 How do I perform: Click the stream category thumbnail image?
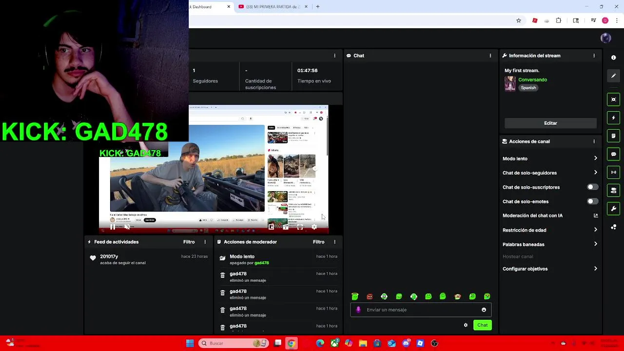pyautogui.click(x=510, y=83)
